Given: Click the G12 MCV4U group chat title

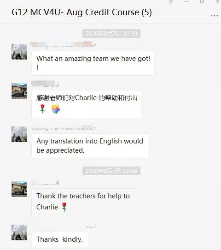Looking at the screenshot, I should (81, 12).
